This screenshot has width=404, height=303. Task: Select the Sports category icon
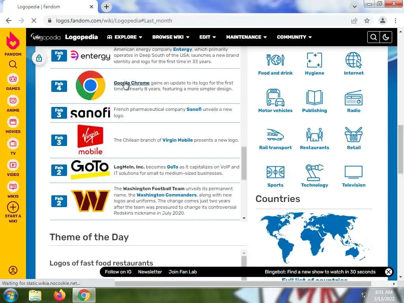pos(275,172)
